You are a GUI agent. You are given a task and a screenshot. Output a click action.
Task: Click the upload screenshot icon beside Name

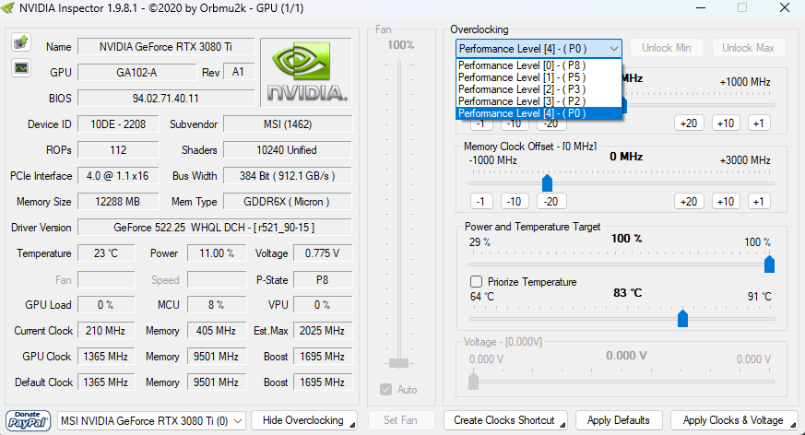[x=21, y=41]
